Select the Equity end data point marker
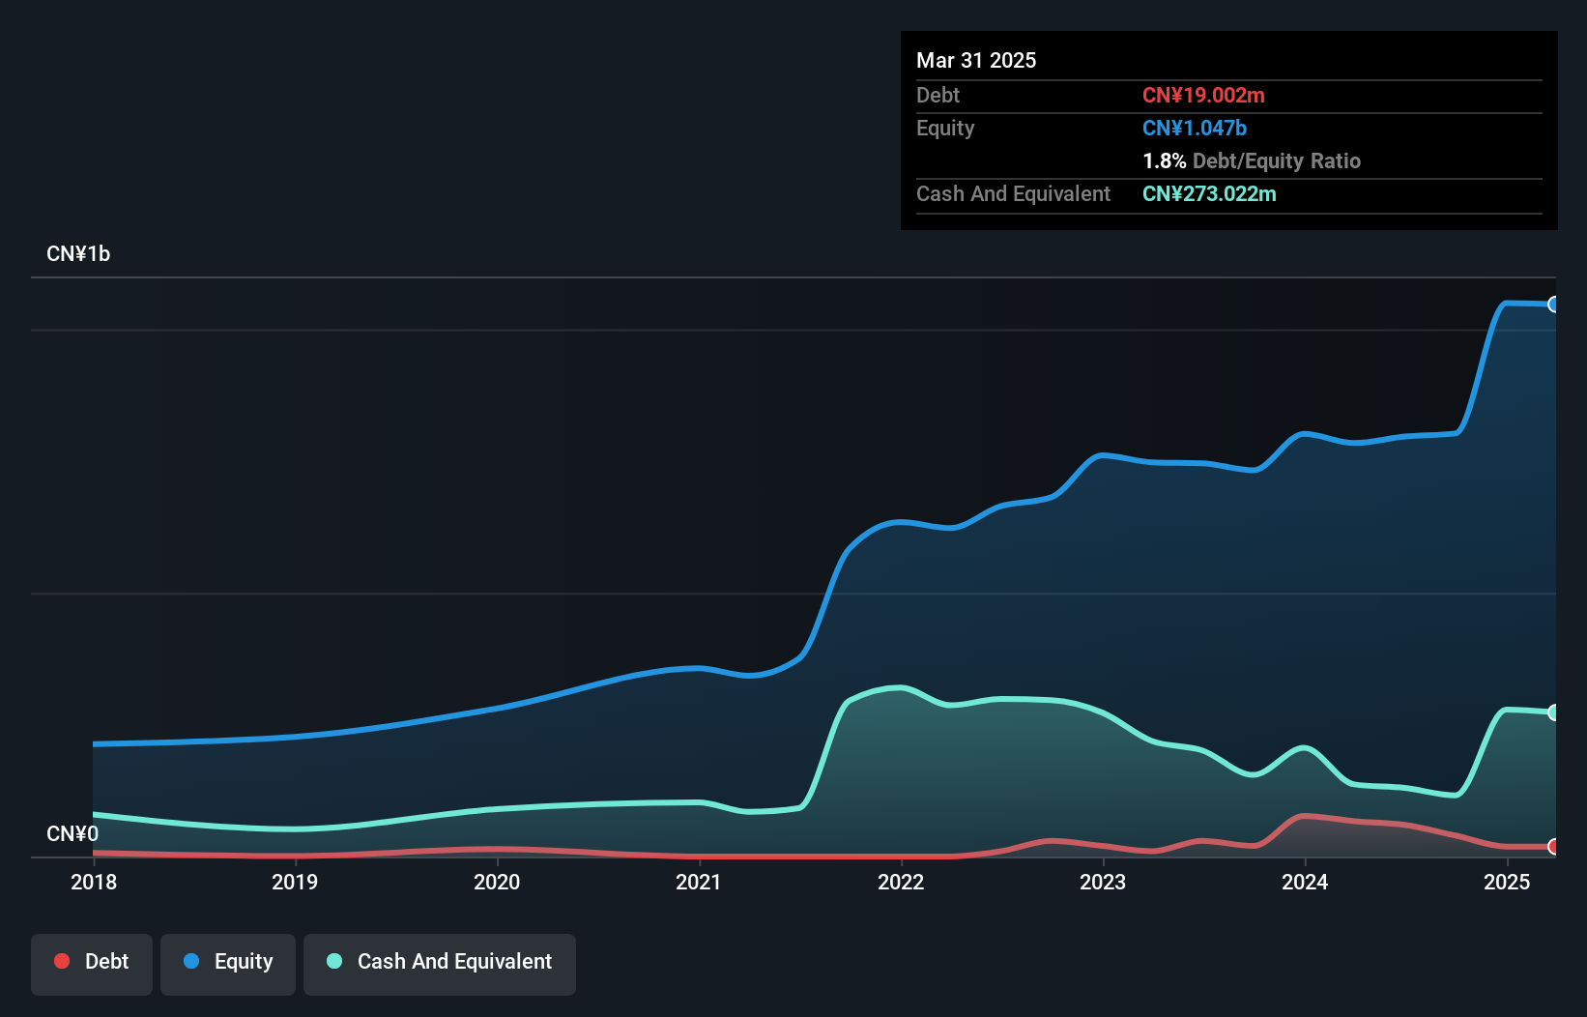The image size is (1587, 1017). (x=1554, y=305)
